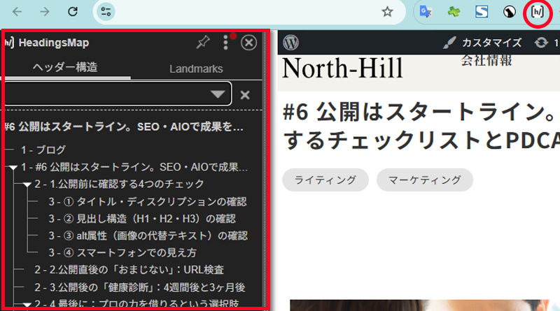Screen dimensions: 560x311
Task: Select the '1 - ブログ' heading
Action: click(43, 150)
